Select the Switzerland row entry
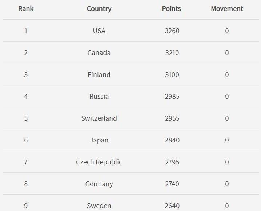Viewport: 261px width, 211px height. coord(99,118)
